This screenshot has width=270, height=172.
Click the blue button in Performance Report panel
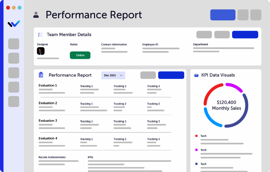click(171, 75)
